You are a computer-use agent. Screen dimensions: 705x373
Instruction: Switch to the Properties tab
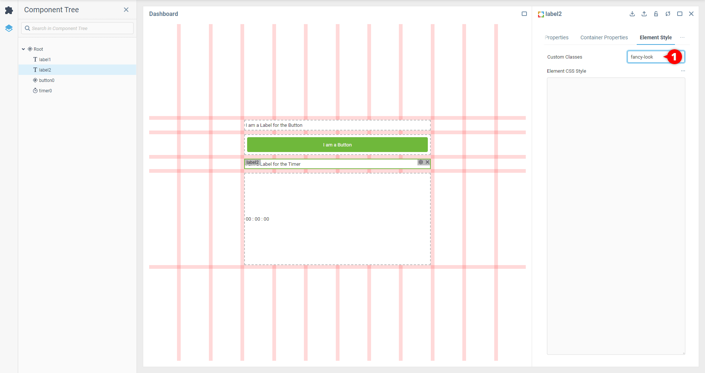(x=557, y=37)
